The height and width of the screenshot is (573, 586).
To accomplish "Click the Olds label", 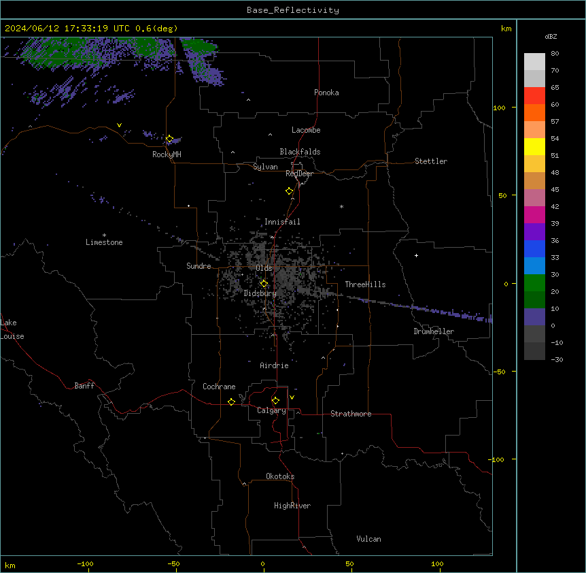I will (x=264, y=268).
